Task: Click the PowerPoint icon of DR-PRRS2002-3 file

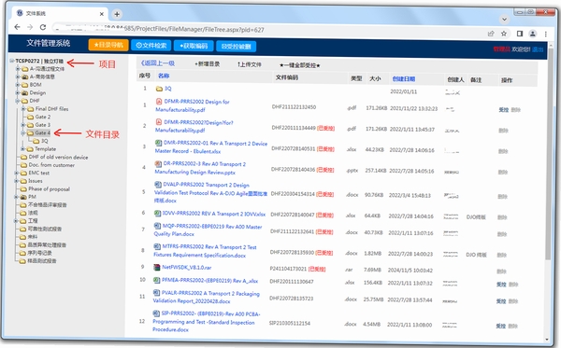Action: pyautogui.click(x=158, y=164)
